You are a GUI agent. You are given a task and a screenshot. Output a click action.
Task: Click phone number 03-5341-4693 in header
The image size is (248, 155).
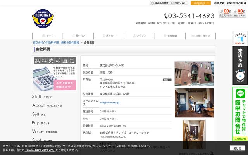(189, 16)
